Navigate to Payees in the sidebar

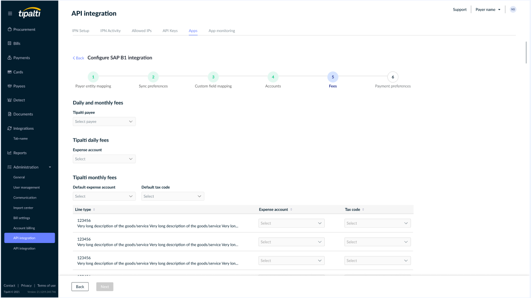[x=19, y=86]
